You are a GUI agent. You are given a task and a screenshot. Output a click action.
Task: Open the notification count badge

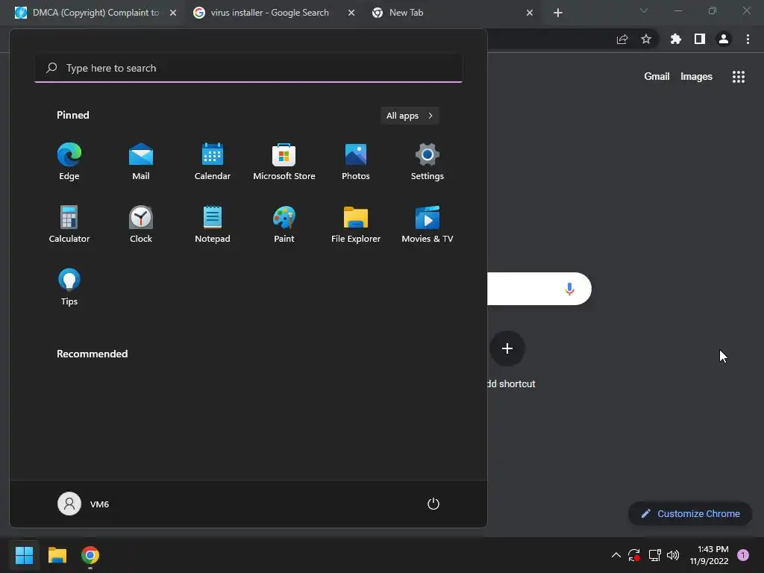pos(743,555)
